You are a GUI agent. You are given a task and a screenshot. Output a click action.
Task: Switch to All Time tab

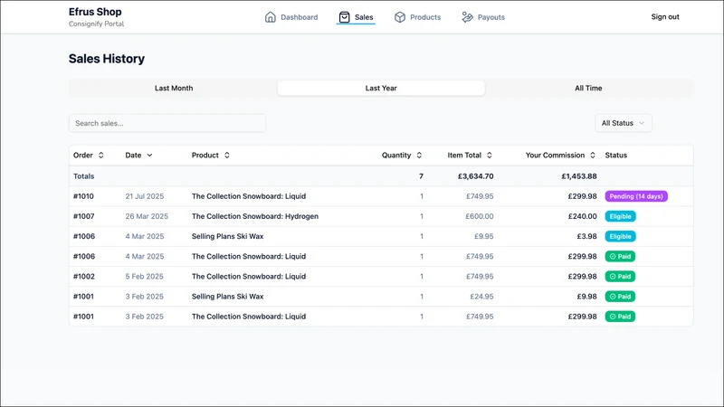coord(588,88)
